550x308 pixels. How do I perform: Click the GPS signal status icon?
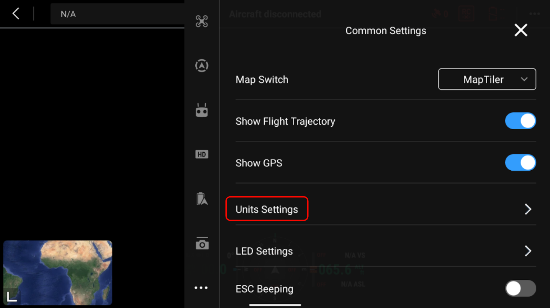(x=439, y=13)
